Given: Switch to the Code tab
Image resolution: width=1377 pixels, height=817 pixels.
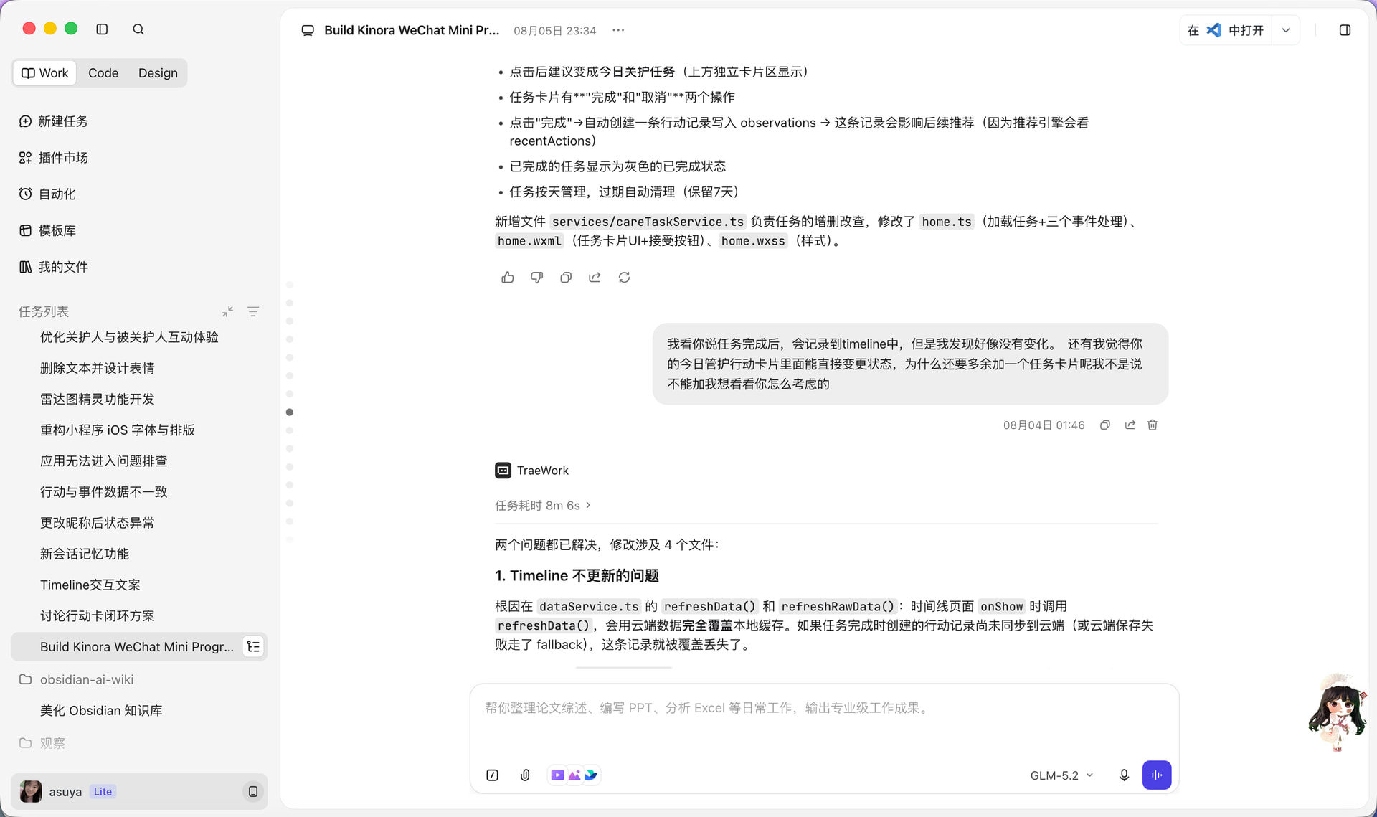Looking at the screenshot, I should (103, 73).
